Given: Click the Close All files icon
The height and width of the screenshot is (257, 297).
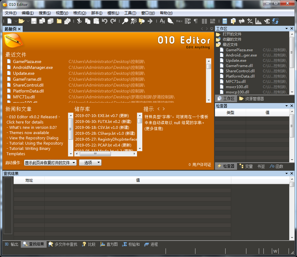Looking at the screenshot, I should click(x=67, y=21).
